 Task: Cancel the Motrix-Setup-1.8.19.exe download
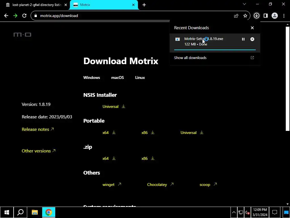pyautogui.click(x=252, y=39)
